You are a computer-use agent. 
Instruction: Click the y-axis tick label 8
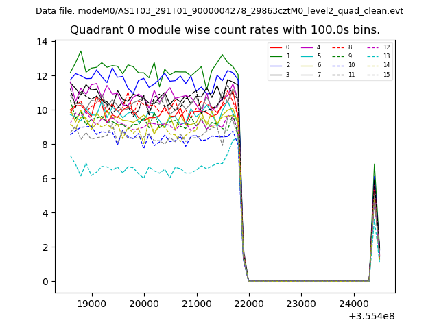pos(45,145)
